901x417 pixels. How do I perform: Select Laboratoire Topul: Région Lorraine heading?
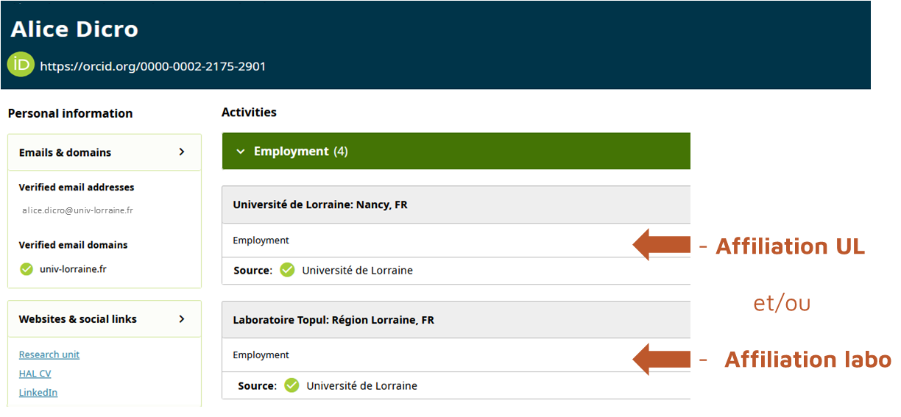tap(333, 320)
